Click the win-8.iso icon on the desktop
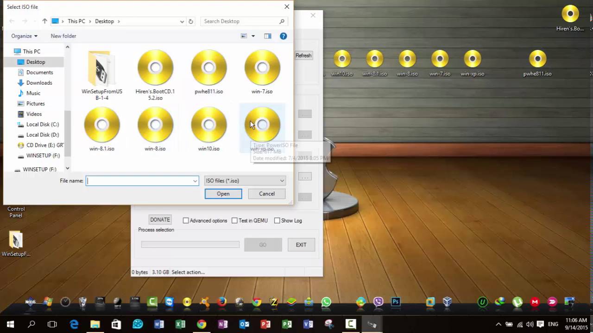Viewport: 593px width, 333px height. 407,63
